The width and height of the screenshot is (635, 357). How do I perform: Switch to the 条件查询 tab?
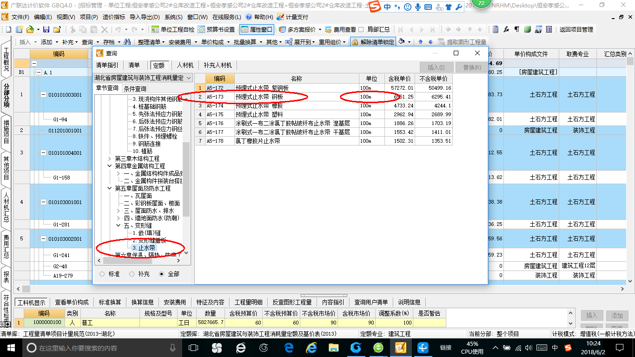coord(135,88)
